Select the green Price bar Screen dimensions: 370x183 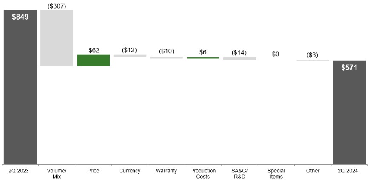pos(93,60)
